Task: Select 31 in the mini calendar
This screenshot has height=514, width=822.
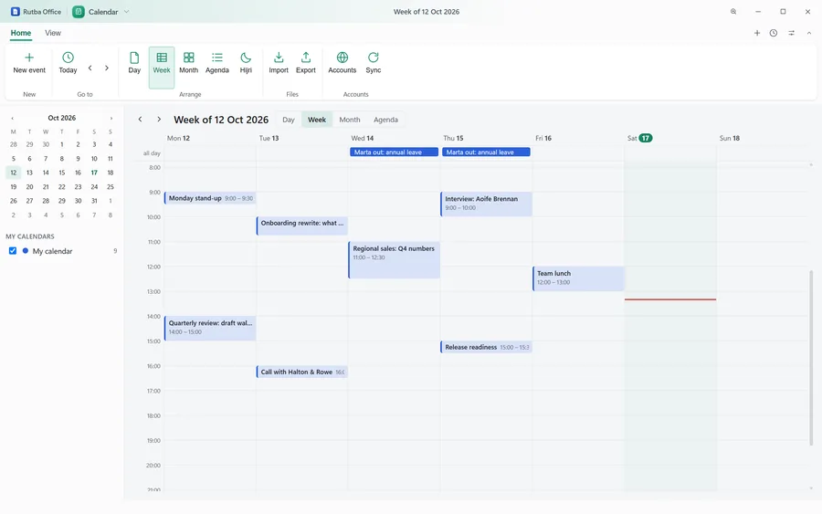Action: (94, 201)
